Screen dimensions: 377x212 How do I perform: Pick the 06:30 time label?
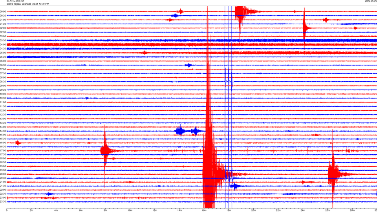coord(3,65)
